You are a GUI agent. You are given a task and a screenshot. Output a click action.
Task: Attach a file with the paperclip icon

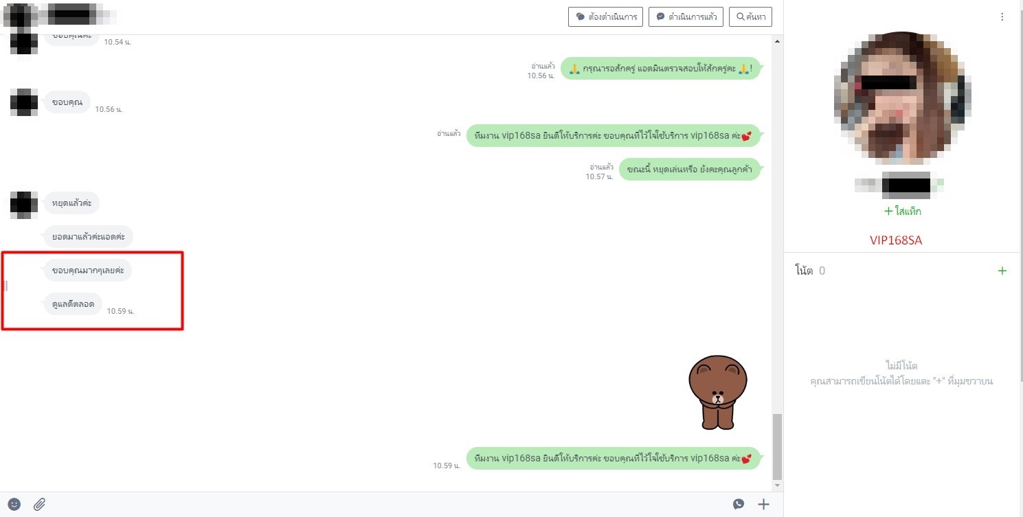pyautogui.click(x=39, y=504)
